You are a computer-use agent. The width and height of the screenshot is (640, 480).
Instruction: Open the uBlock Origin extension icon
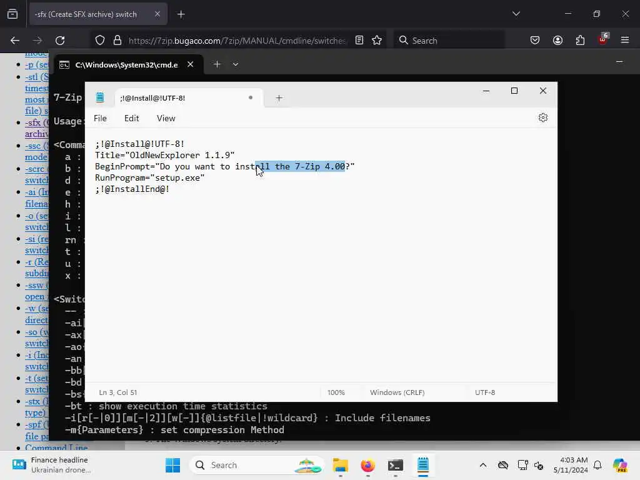603,39
